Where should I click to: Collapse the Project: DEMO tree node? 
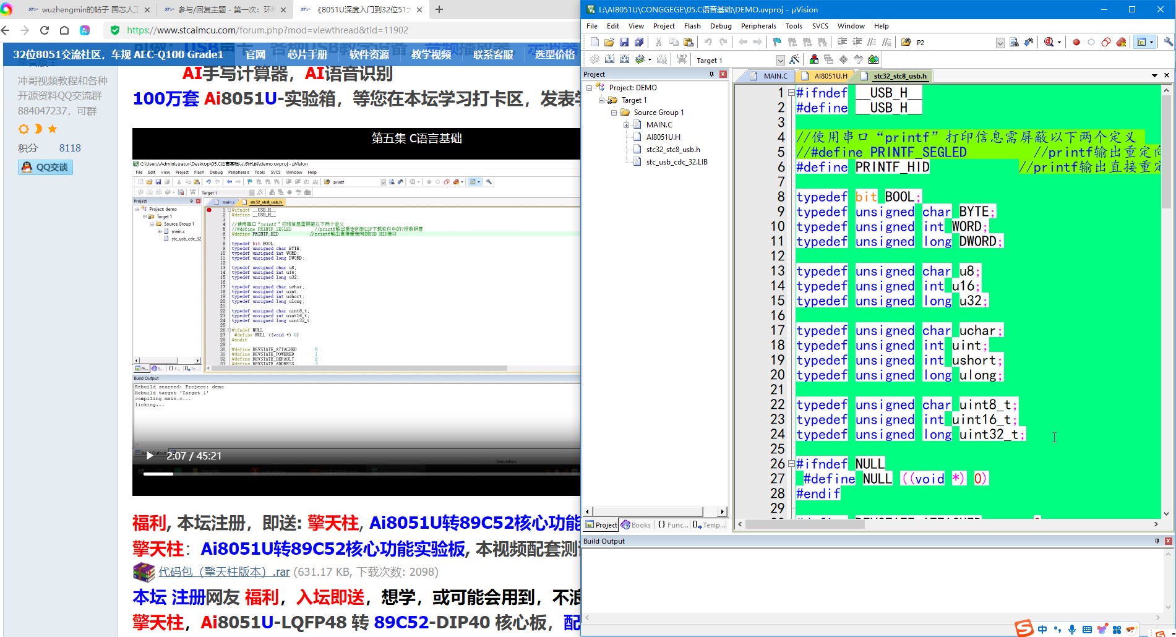pyautogui.click(x=590, y=88)
